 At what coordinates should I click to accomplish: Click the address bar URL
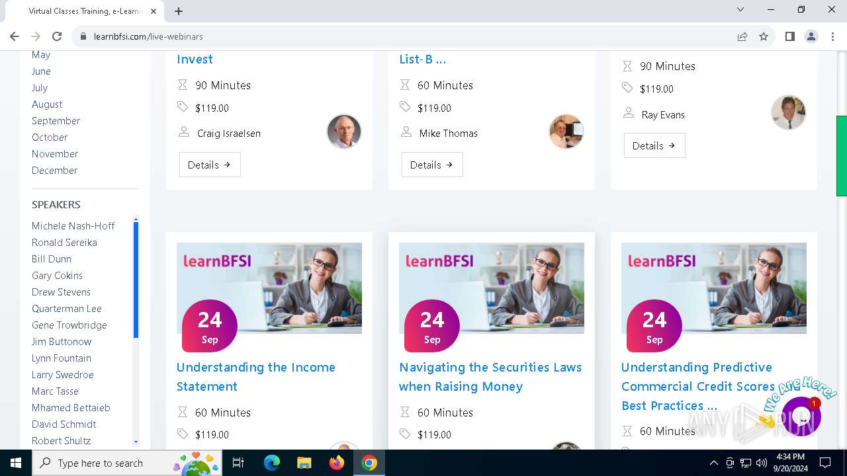148,37
